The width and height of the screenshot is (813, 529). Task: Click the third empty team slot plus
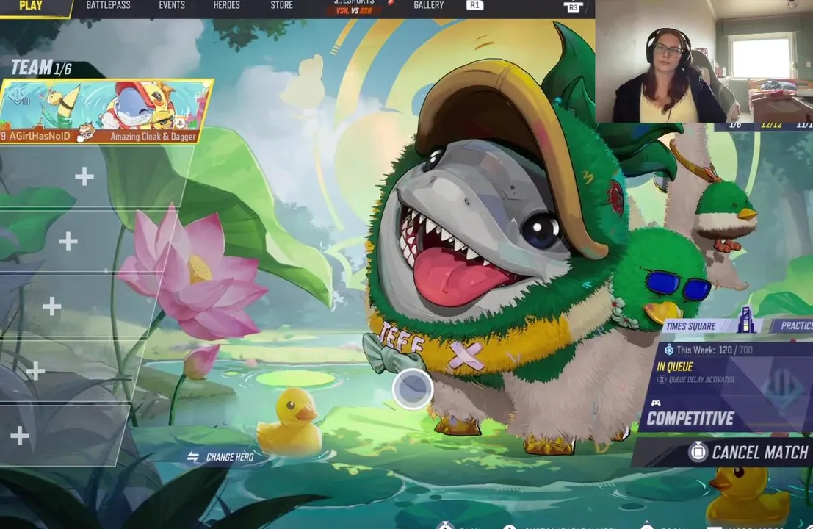[52, 306]
